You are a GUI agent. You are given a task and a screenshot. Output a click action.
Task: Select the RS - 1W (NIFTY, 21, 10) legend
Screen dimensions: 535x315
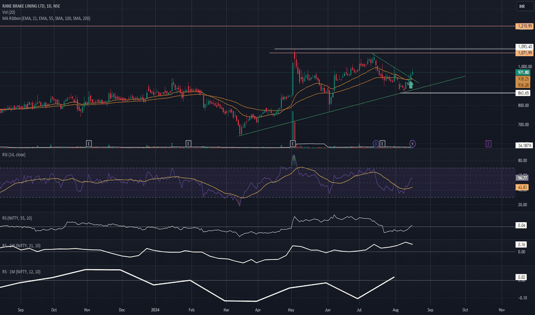[21, 246]
